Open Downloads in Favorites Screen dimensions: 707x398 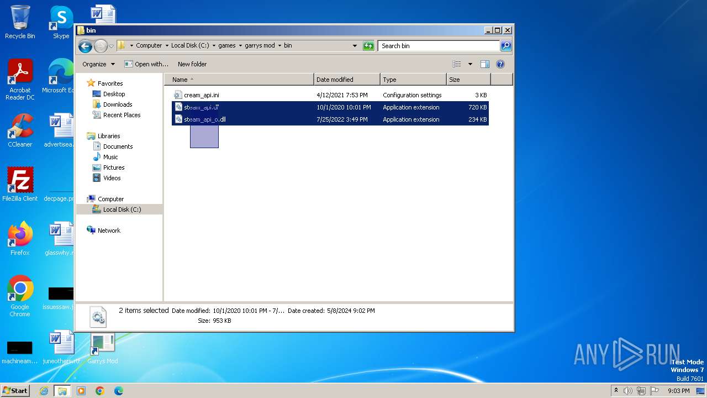(x=118, y=104)
